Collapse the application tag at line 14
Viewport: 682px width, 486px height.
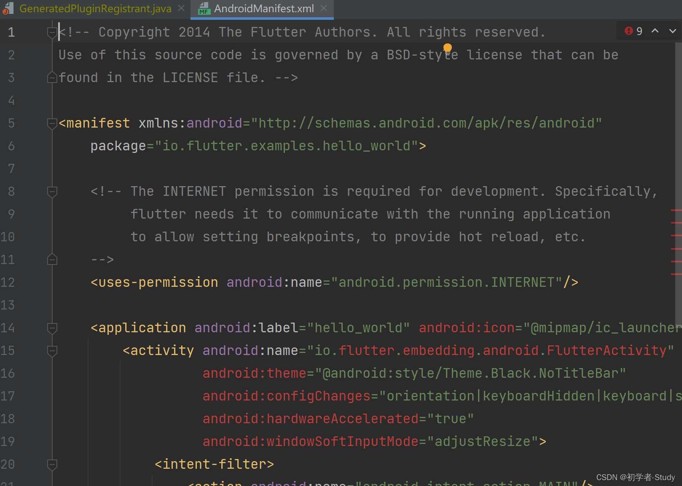tap(52, 328)
